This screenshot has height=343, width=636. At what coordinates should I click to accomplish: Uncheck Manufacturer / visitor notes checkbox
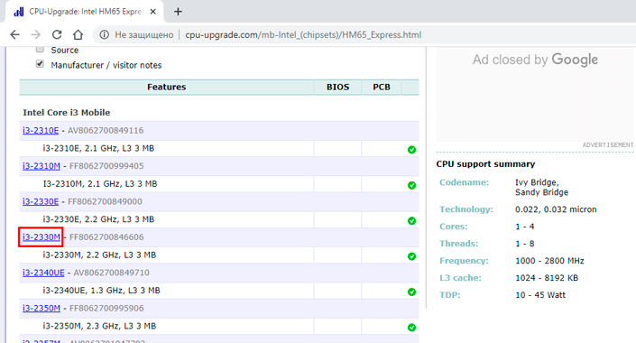coord(40,64)
